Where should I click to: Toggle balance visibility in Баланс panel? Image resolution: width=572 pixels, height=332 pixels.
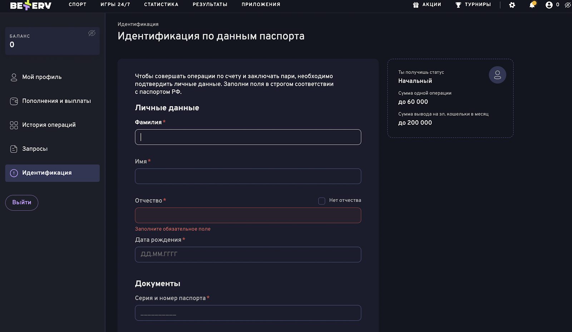92,33
